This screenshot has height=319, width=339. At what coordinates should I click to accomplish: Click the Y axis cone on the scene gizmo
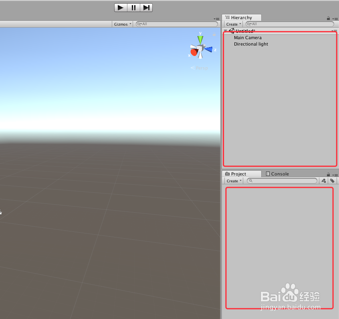click(200, 38)
